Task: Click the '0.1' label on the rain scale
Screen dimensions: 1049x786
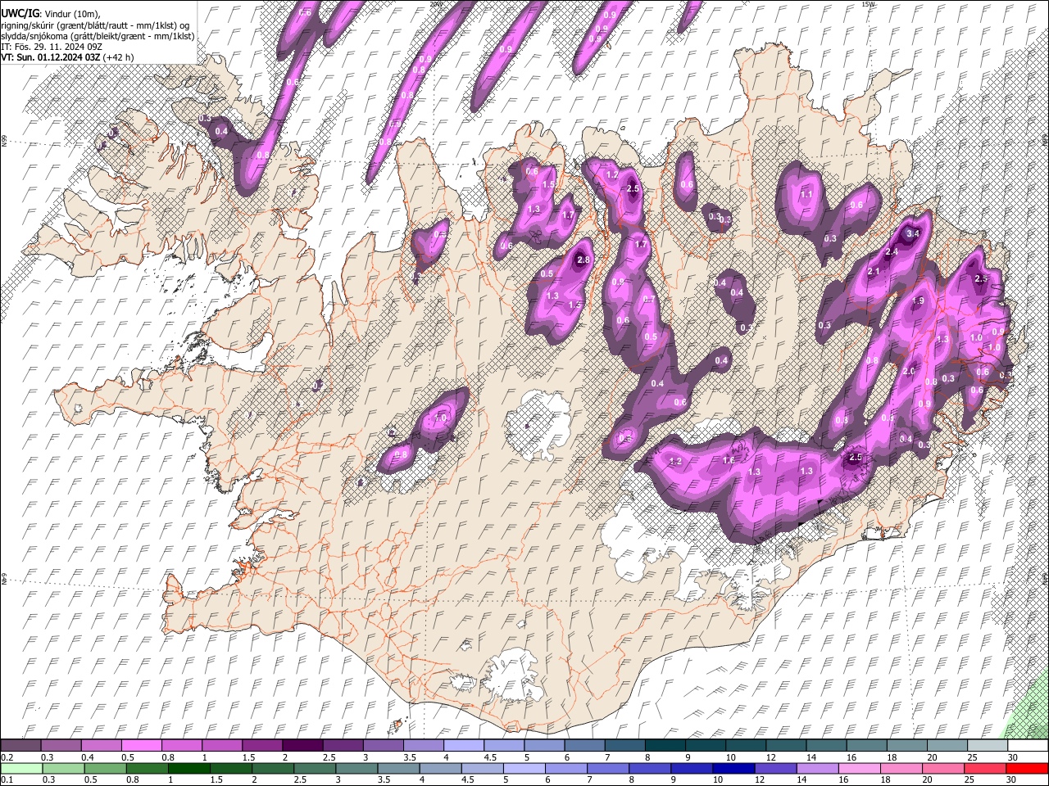Action: pyautogui.click(x=7, y=780)
